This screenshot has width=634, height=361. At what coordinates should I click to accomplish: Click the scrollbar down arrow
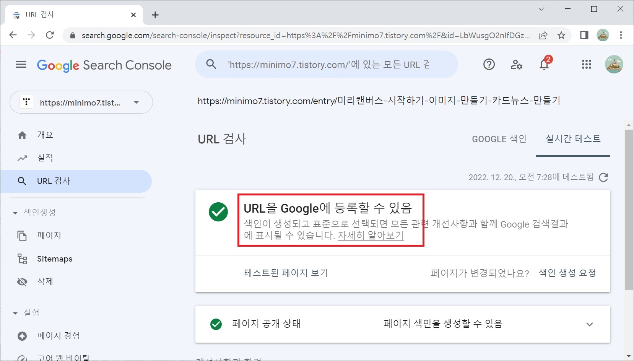point(629,356)
